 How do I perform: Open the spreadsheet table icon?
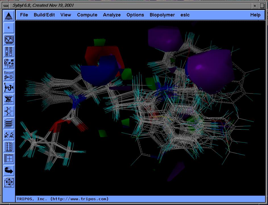click(x=9, y=159)
